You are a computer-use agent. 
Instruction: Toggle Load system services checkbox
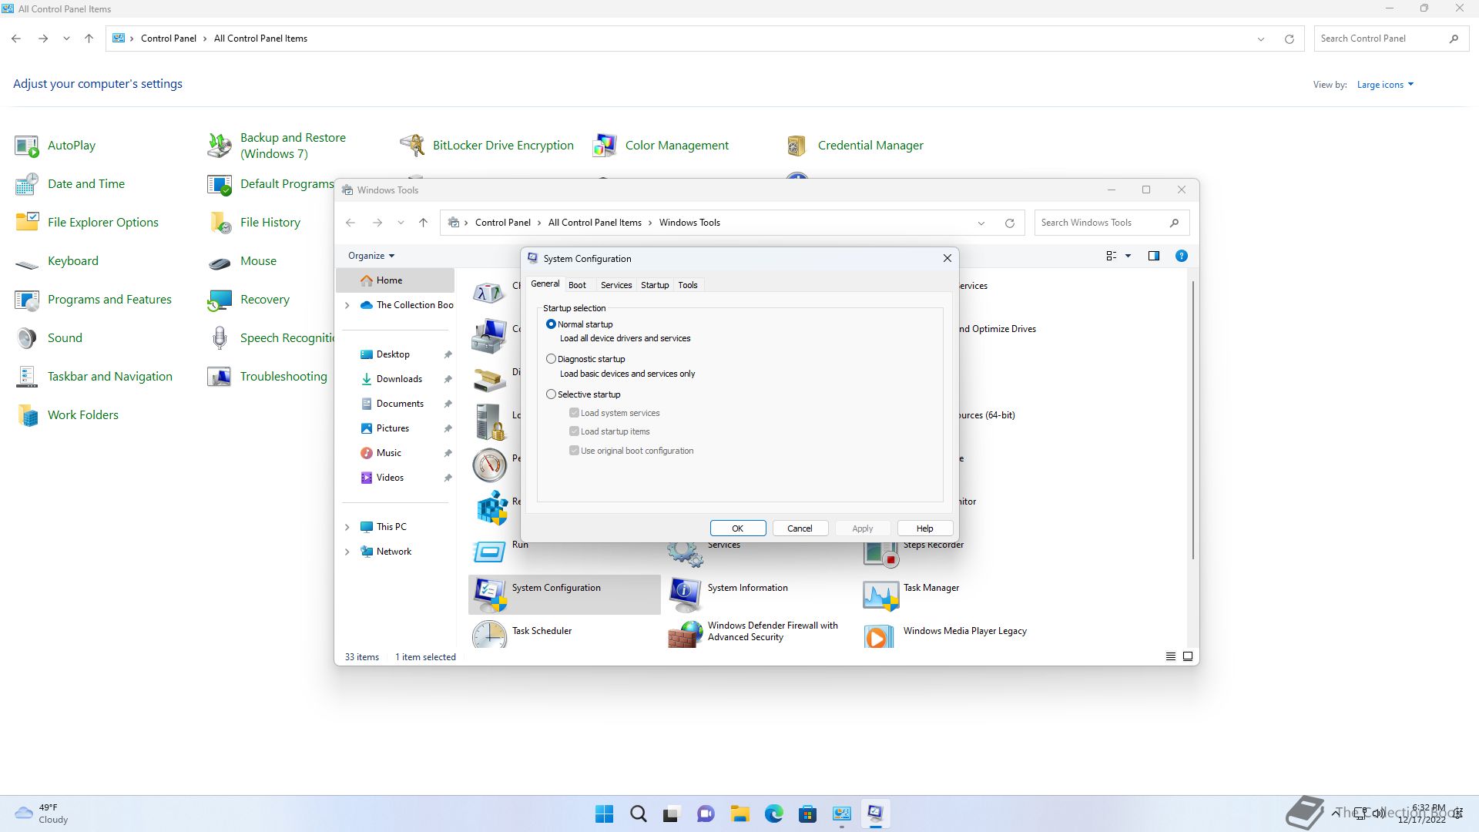(x=574, y=413)
